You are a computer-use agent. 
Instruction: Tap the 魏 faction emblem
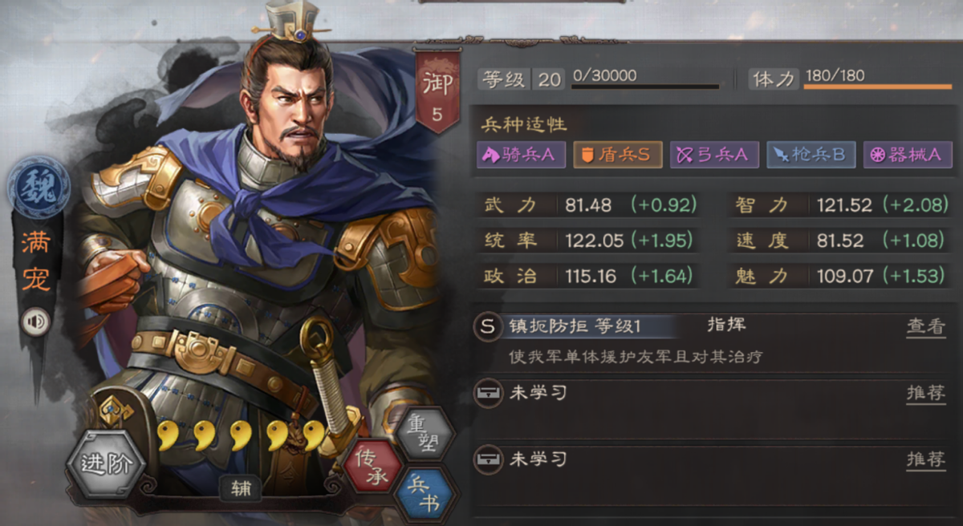point(38,181)
